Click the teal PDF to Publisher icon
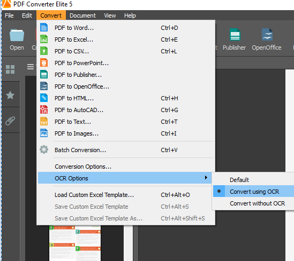Screen dimensions: 294x261 44,75
